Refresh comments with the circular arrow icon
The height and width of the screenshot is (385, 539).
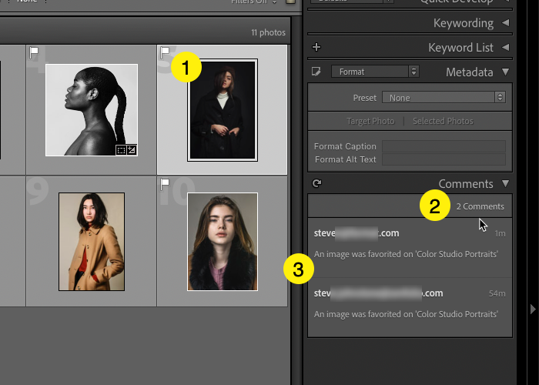316,184
